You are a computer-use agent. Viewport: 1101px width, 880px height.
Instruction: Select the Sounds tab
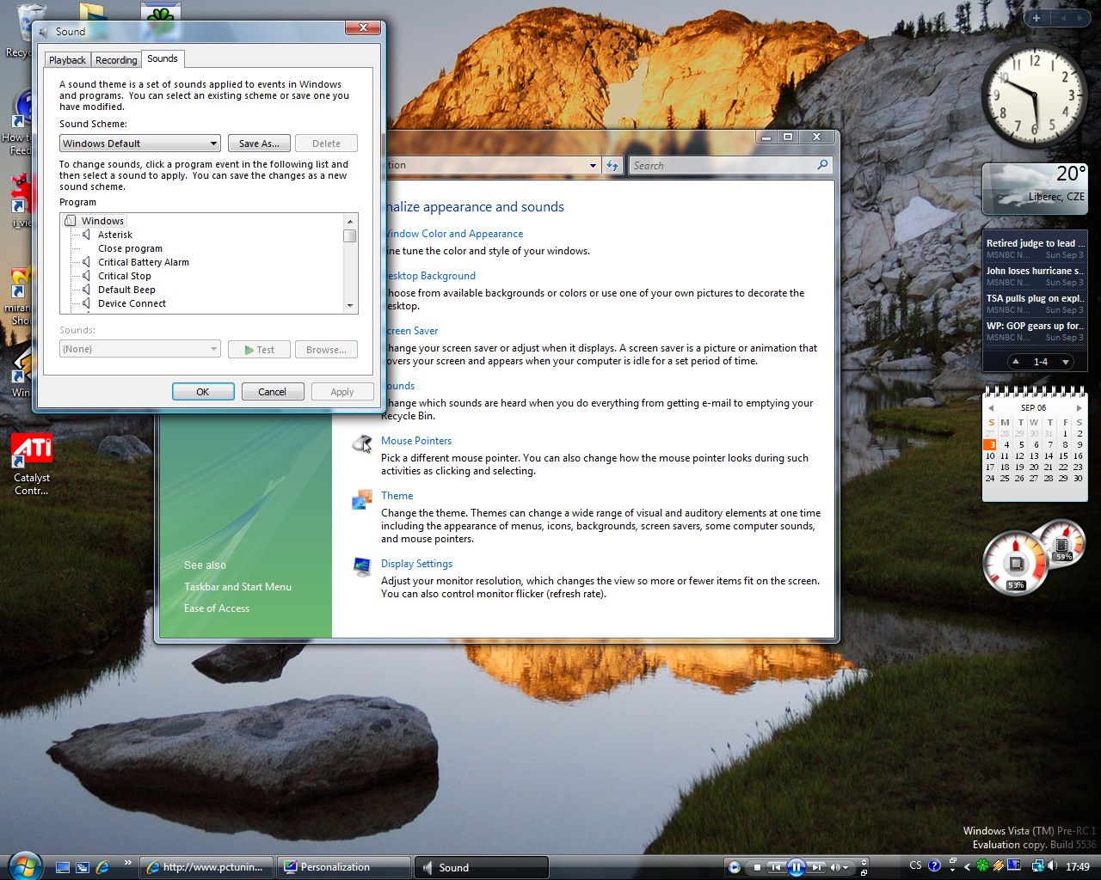[163, 58]
